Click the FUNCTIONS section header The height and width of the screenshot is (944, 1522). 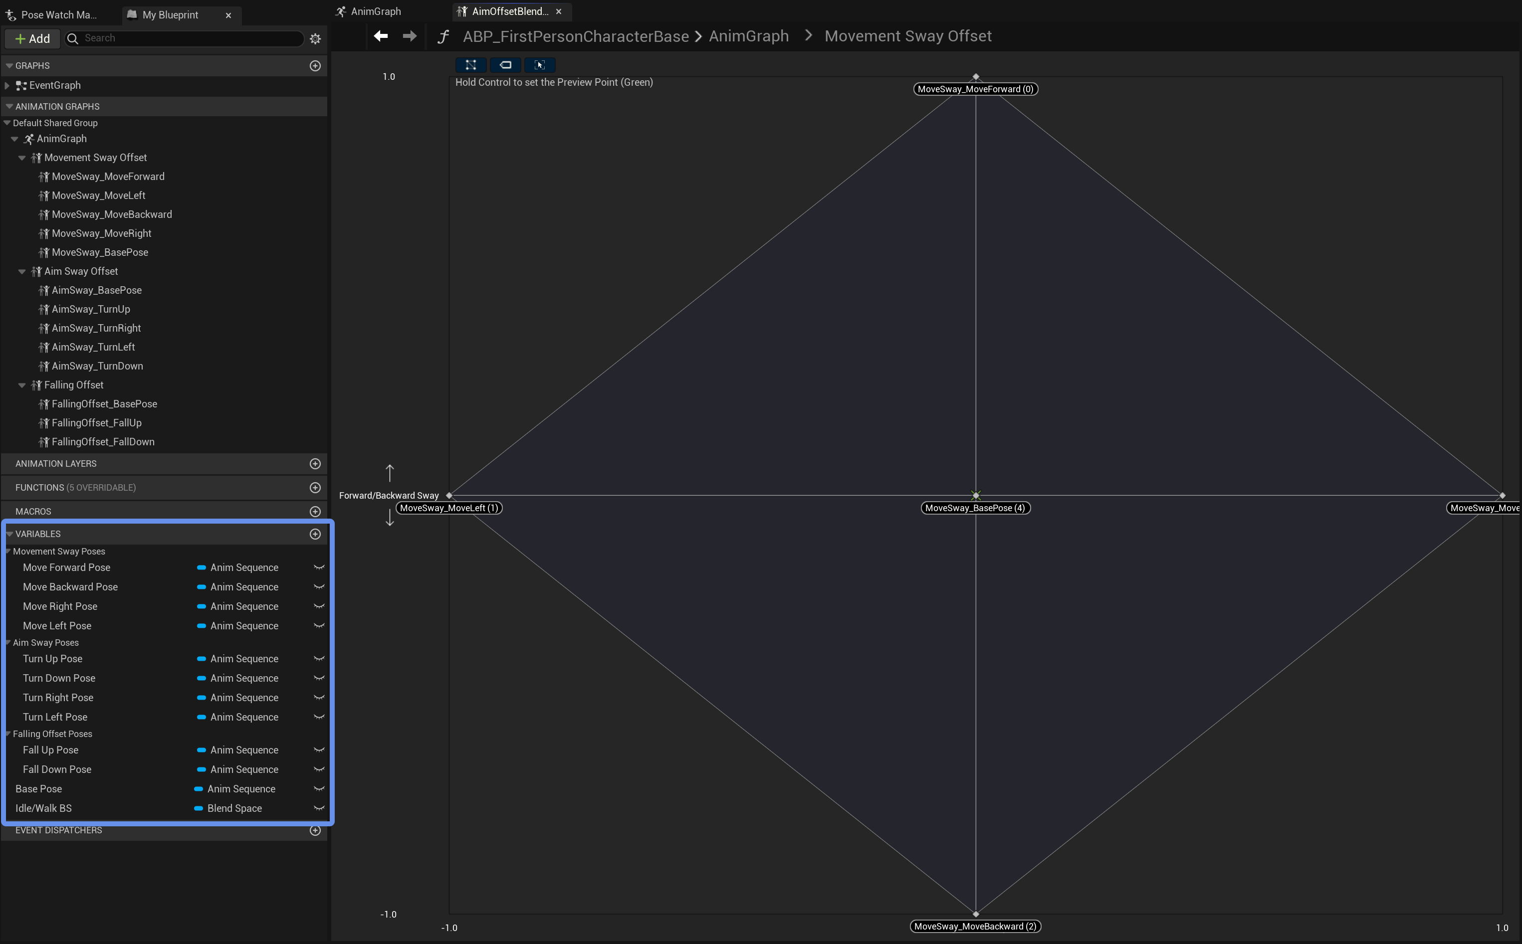(164, 488)
